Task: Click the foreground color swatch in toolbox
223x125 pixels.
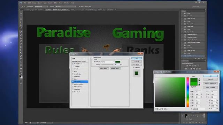Action: pyautogui.click(x=20, y=76)
